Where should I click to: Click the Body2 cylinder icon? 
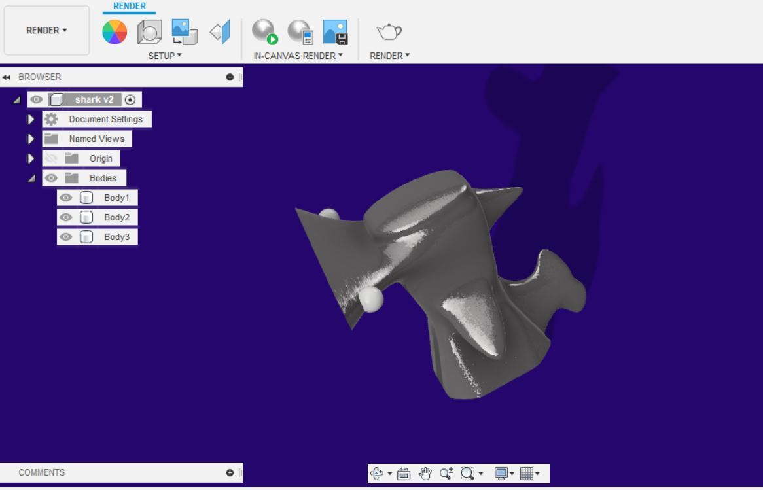(x=86, y=217)
